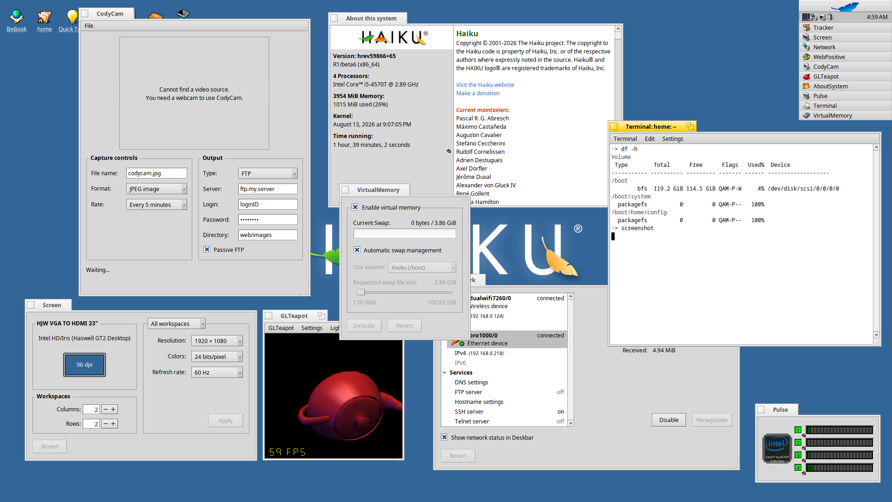Uncheck Show network status in Deskbar
The height and width of the screenshot is (502, 892).
pos(445,437)
